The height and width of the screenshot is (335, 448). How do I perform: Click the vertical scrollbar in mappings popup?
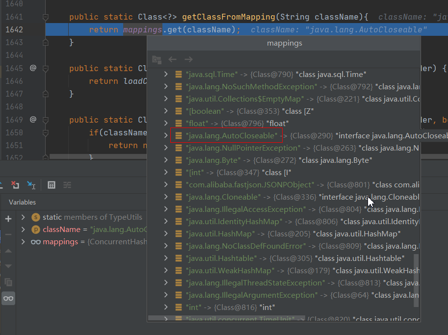point(417,280)
